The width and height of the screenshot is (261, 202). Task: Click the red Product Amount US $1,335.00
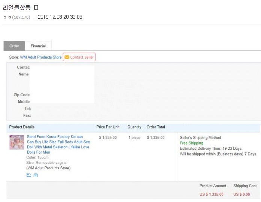[x=211, y=194]
